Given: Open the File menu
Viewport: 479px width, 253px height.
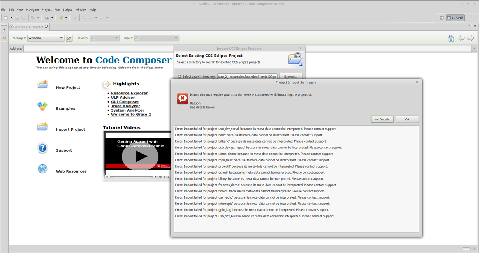Looking at the screenshot, I should [x=4, y=9].
